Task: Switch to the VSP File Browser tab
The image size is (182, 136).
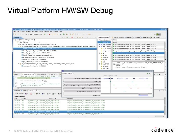Action: point(118,37)
